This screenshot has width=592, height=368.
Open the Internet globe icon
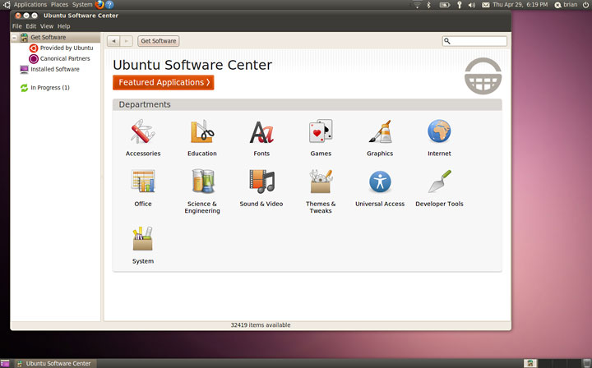pyautogui.click(x=439, y=131)
